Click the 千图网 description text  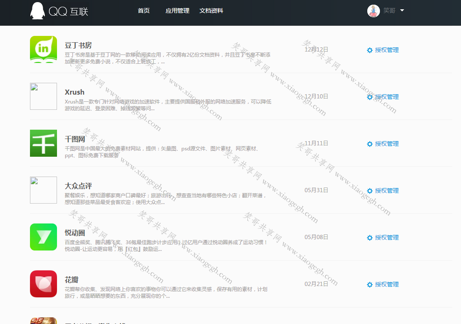[162, 152]
